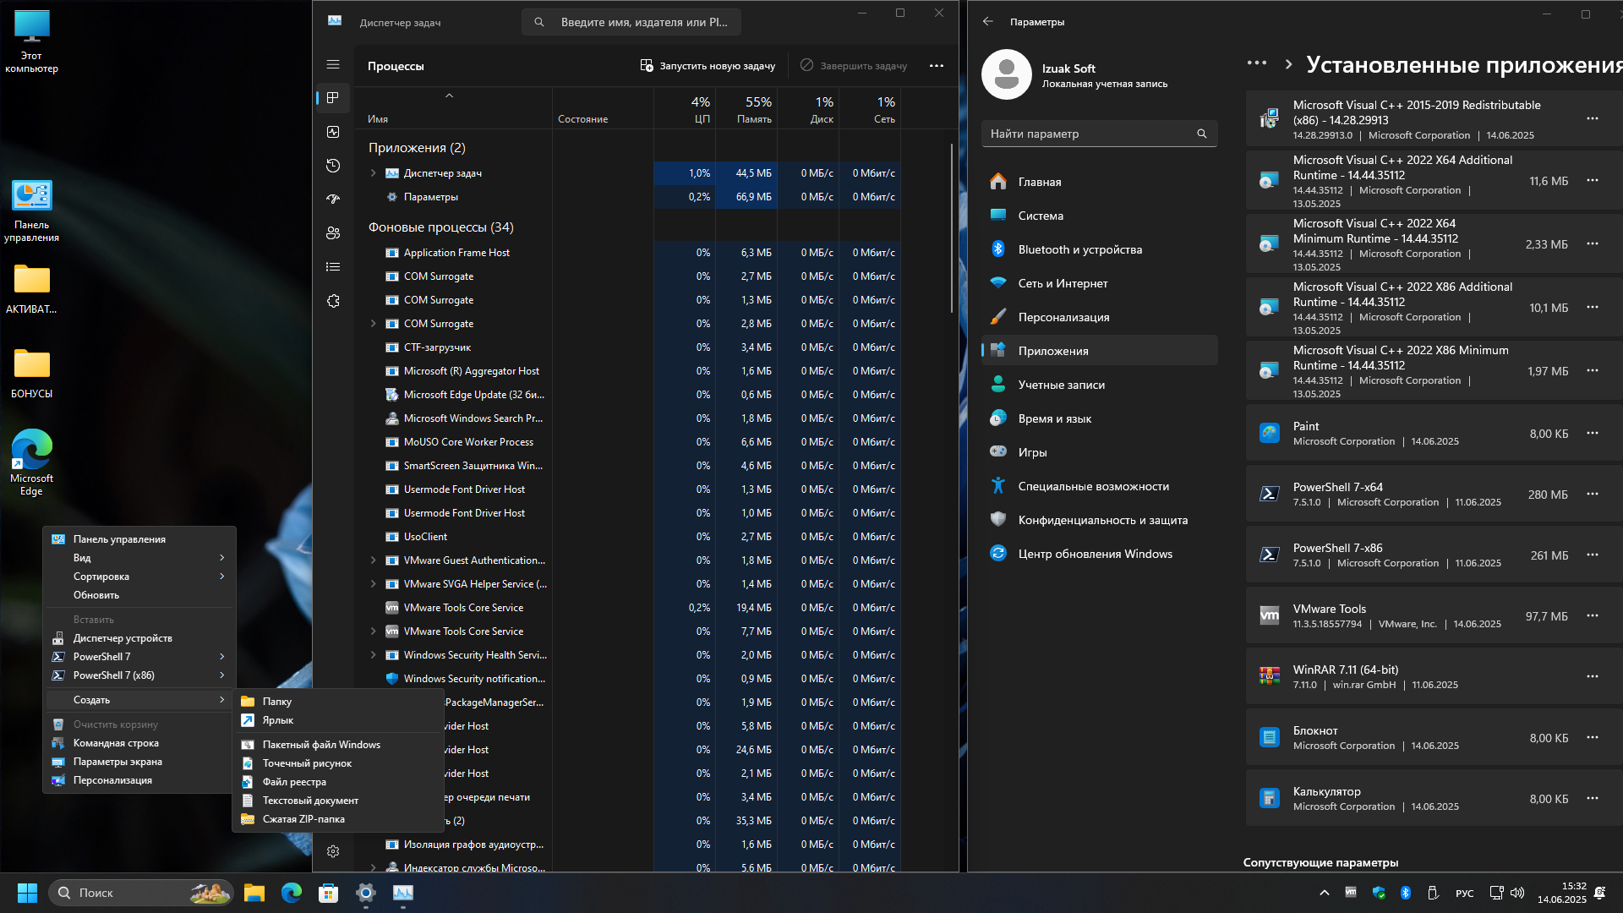This screenshot has height=913, width=1623.
Task: Click Windows Start button on taskbar
Action: click(x=27, y=893)
